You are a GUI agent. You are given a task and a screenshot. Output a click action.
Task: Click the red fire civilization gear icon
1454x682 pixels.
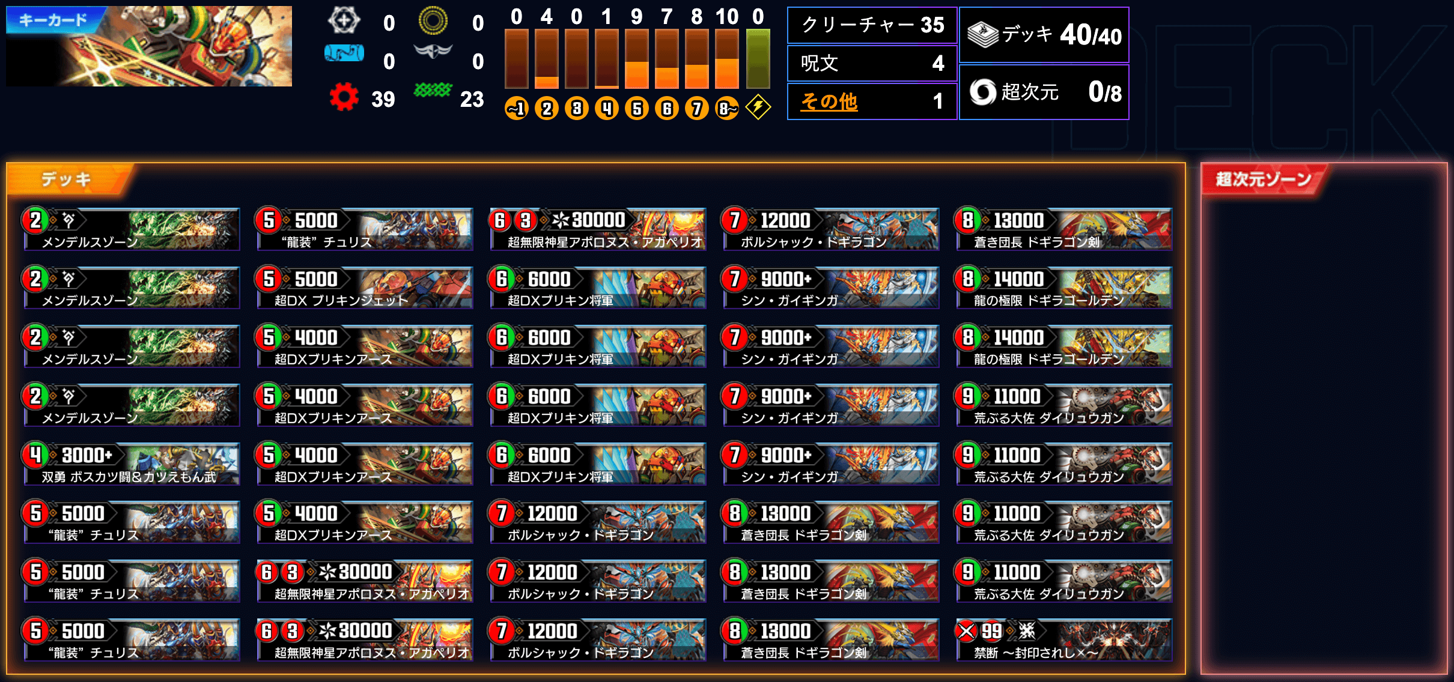tap(344, 97)
